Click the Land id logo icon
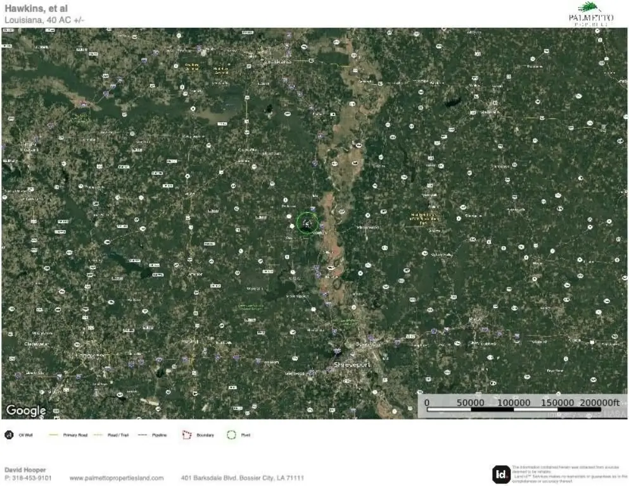Screen dimensions: 629x486 click(x=501, y=475)
